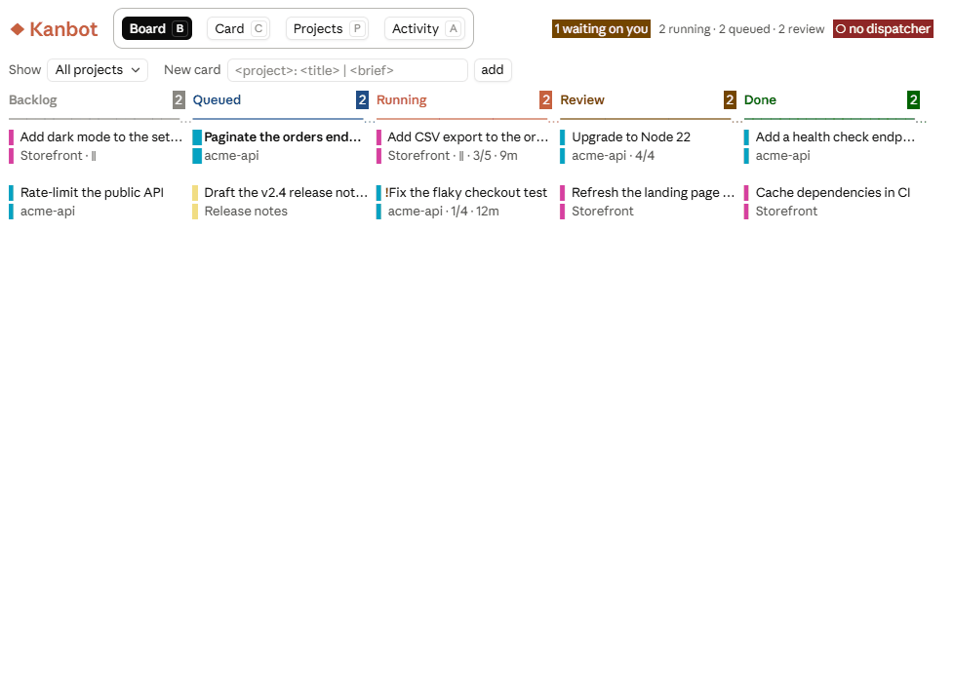Click the A shortcut key badge on Activity
The image size is (954, 698).
click(x=454, y=28)
